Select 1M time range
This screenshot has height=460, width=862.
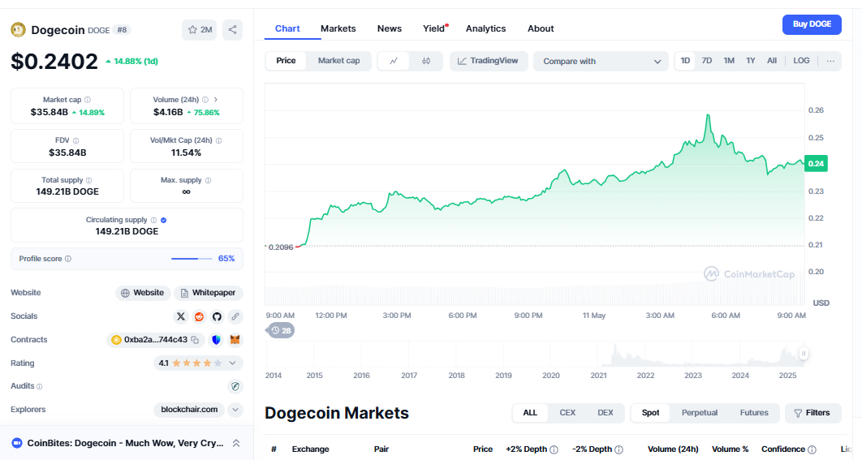[x=729, y=61]
